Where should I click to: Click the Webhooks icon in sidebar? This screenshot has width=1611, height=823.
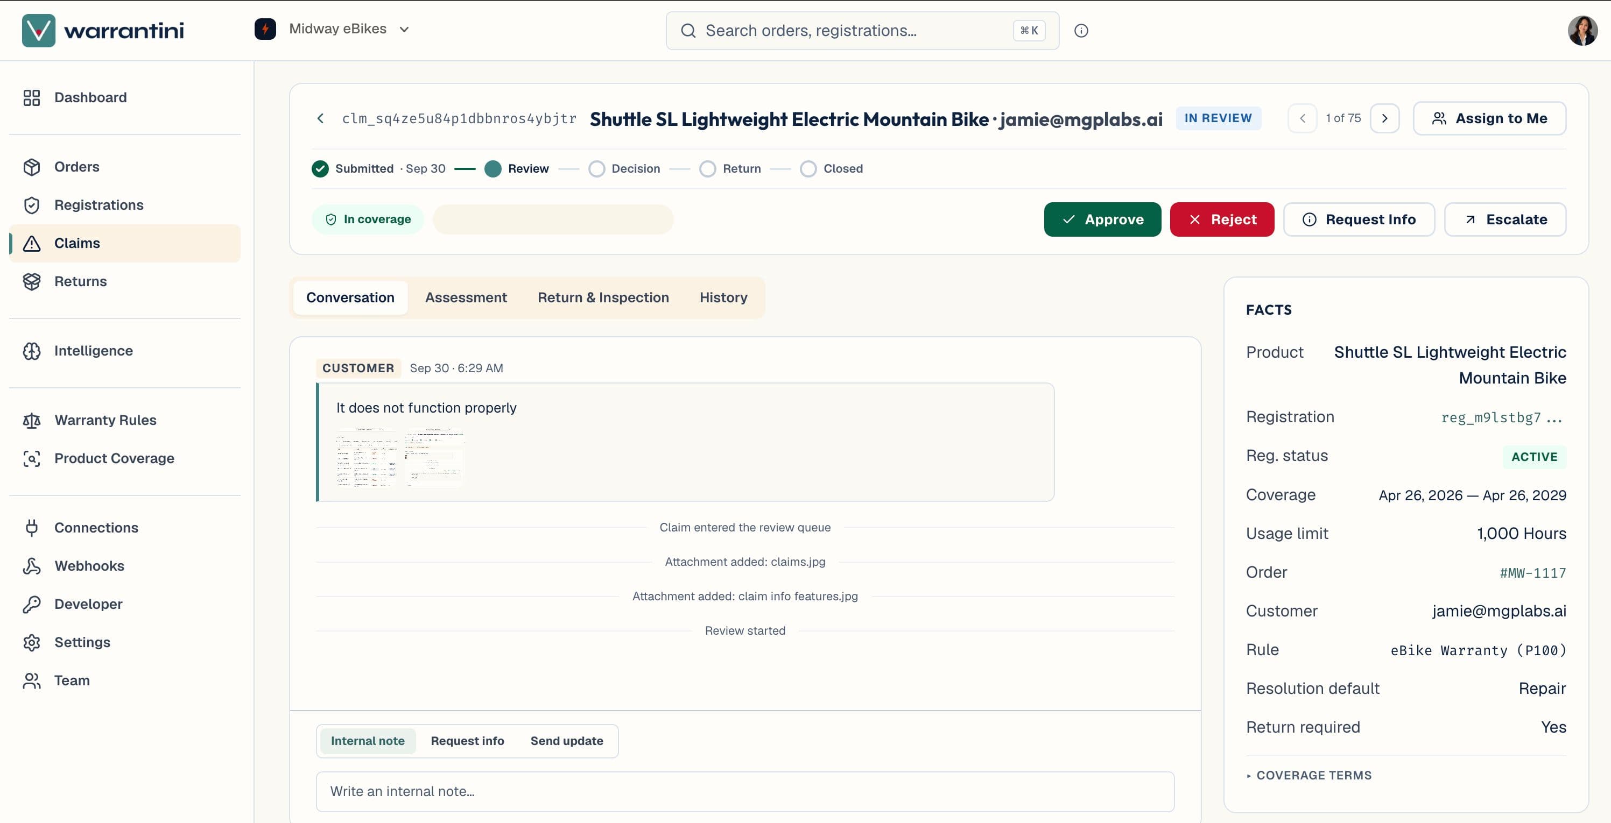(x=31, y=565)
